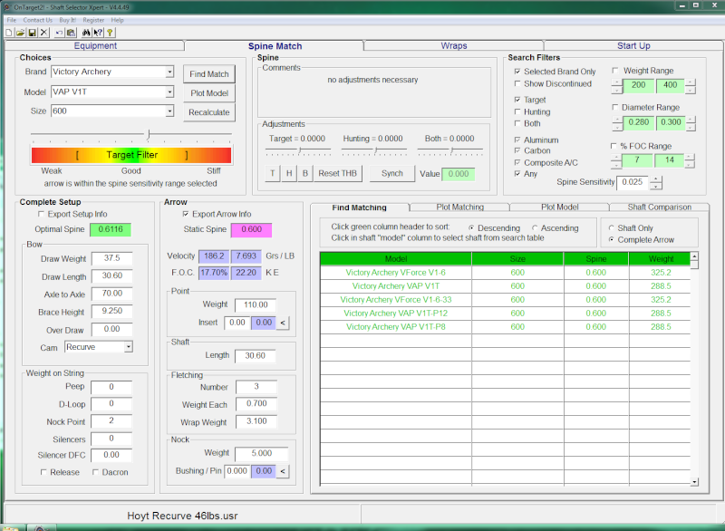Screen dimensions: 725x531
Task: Open the Shaft Comparison tab
Action: (x=660, y=207)
